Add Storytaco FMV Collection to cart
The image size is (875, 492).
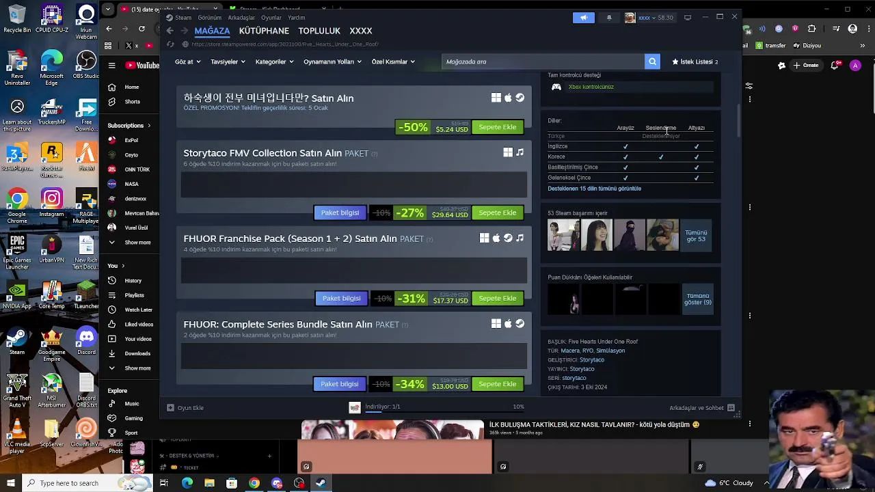pyautogui.click(x=498, y=213)
